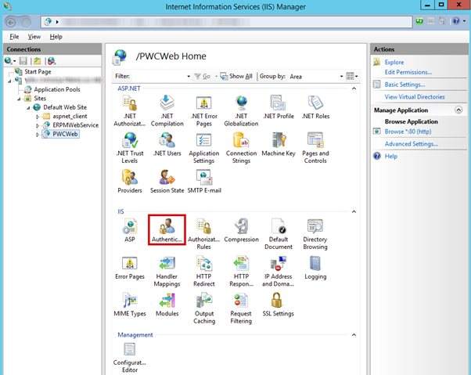Open Session State feature
Screen dimensions: 471x375
[167, 182]
